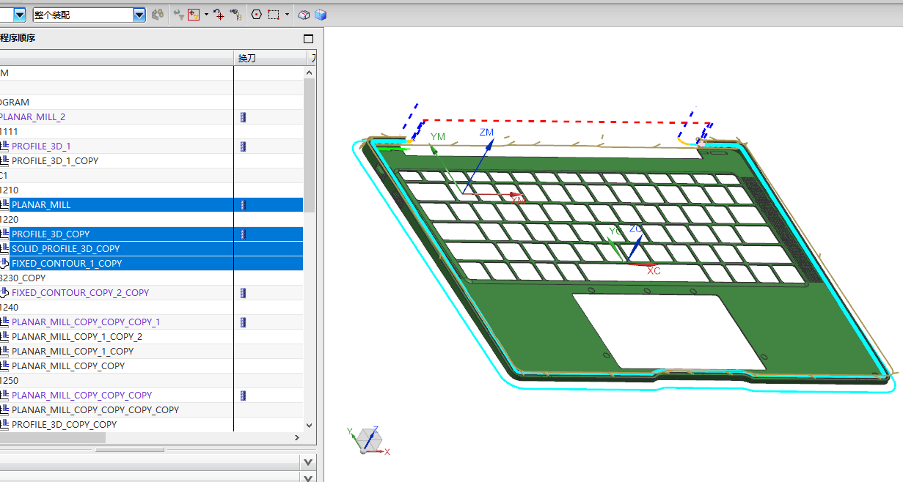This screenshot has height=482, width=903.
Task: Click the XC axis label in viewport
Action: point(654,271)
